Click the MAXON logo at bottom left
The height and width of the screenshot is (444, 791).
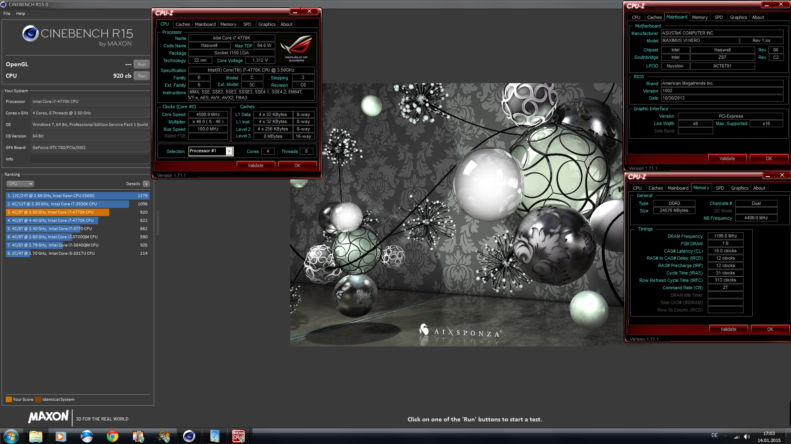48,417
